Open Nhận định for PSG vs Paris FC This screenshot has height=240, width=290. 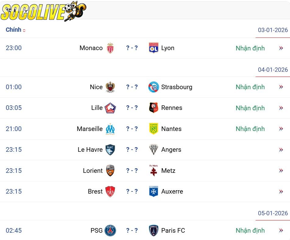click(x=250, y=231)
